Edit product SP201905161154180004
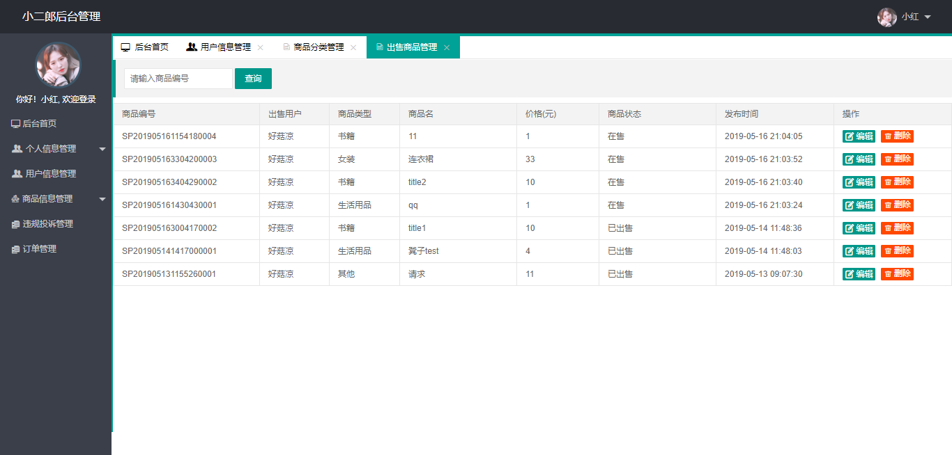The width and height of the screenshot is (952, 455). [x=859, y=136]
